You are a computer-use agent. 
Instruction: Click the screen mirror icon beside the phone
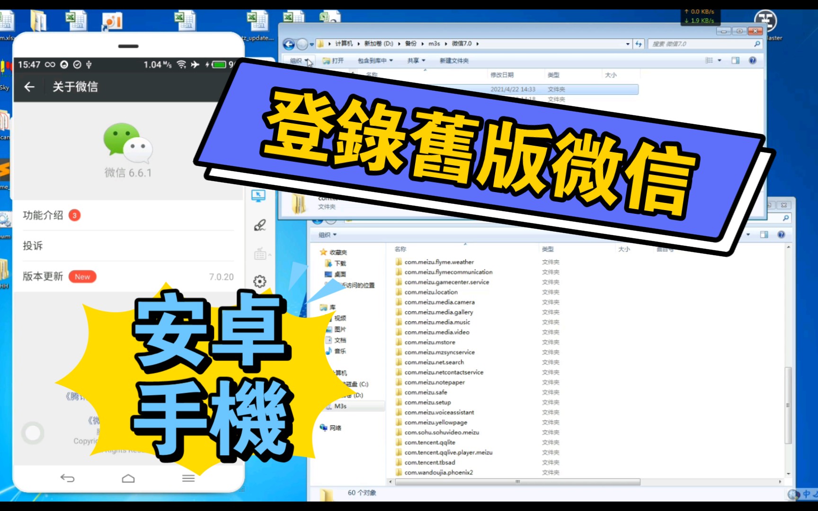tap(258, 195)
